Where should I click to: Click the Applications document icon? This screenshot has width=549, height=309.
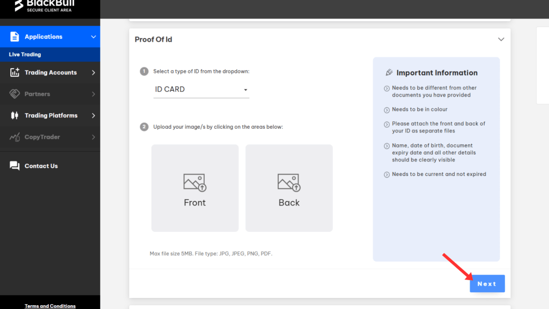click(x=14, y=37)
